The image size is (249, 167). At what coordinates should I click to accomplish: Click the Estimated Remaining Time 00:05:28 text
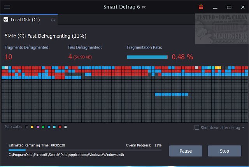click(37, 145)
